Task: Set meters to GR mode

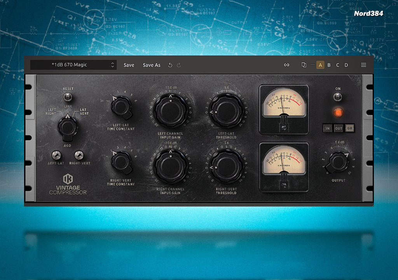Action: (349, 128)
